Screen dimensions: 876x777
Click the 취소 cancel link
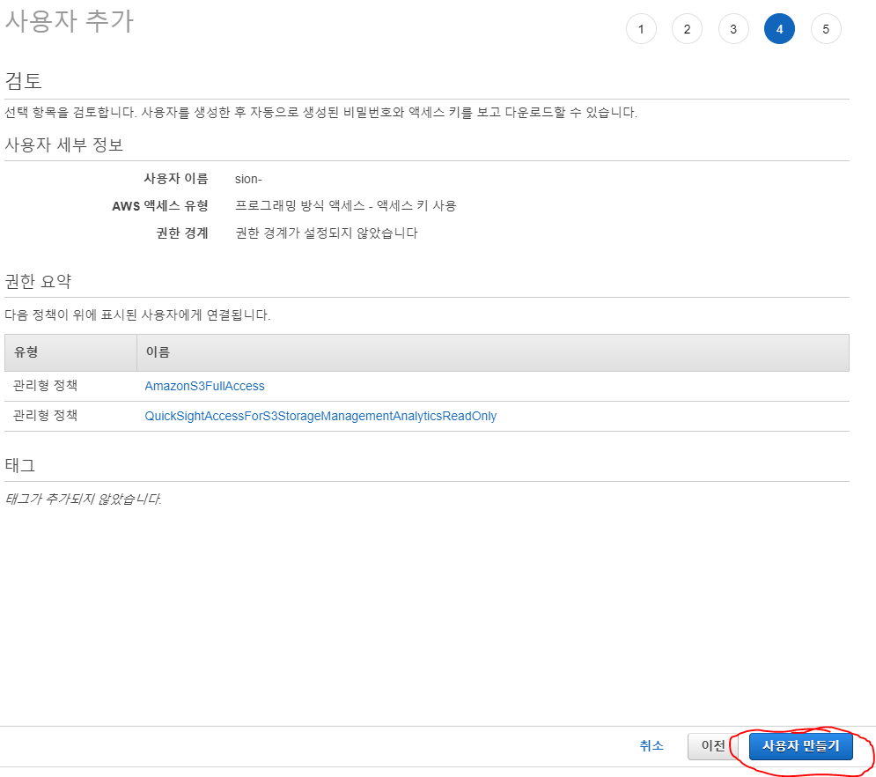tap(651, 745)
